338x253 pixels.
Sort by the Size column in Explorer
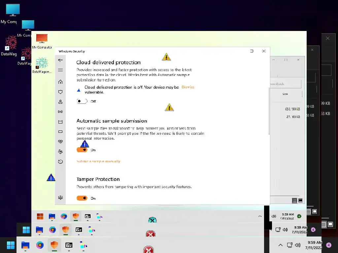(x=286, y=94)
